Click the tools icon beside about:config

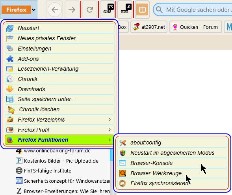click(122, 142)
